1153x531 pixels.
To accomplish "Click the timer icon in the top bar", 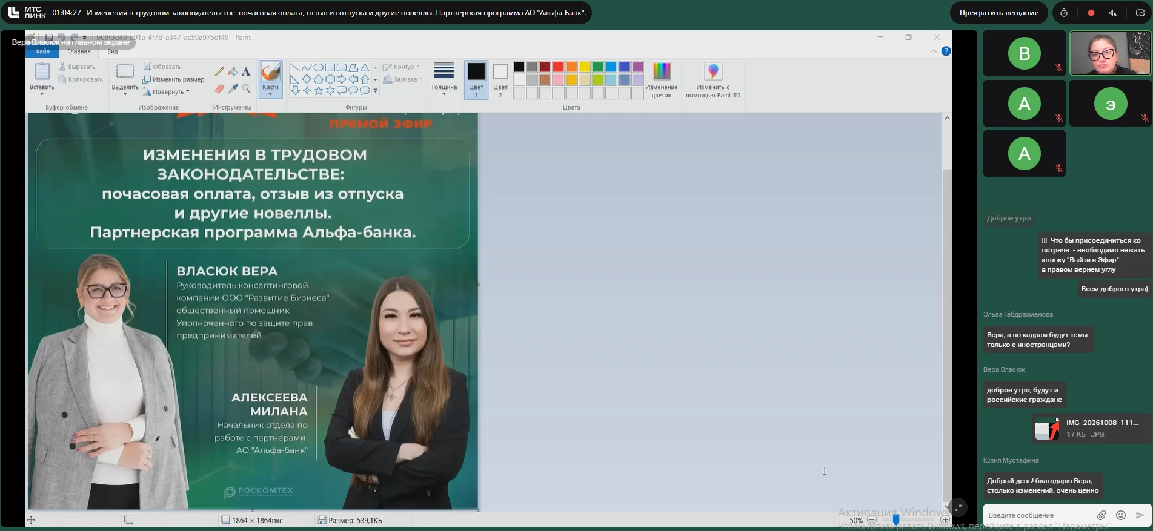I will 1064,13.
